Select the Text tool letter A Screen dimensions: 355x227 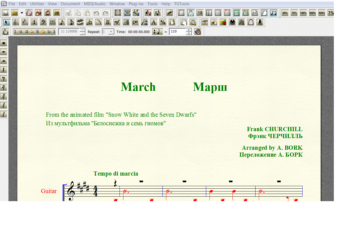(153, 22)
